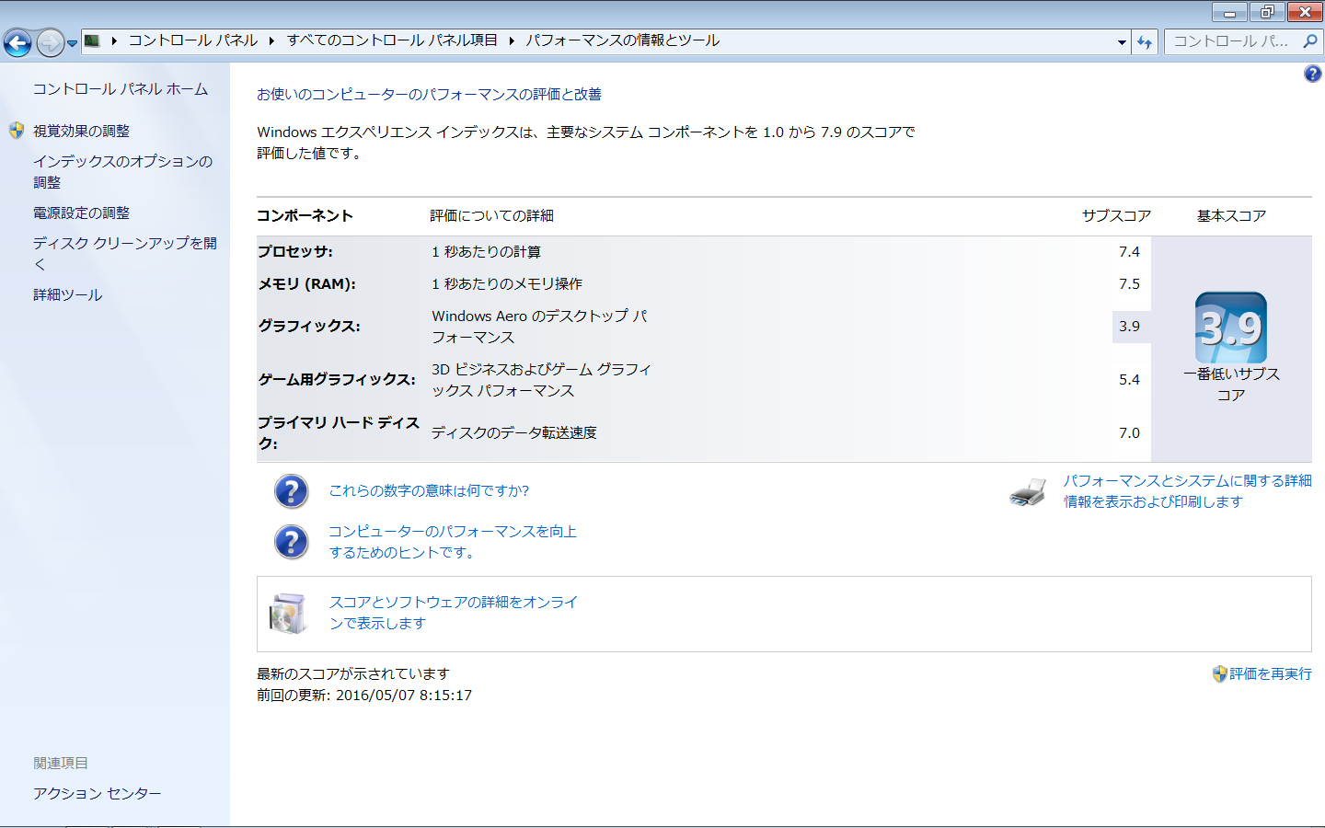1325x828 pixels.
Task: Open the address bar history dropdown arrow
Action: tap(1121, 41)
